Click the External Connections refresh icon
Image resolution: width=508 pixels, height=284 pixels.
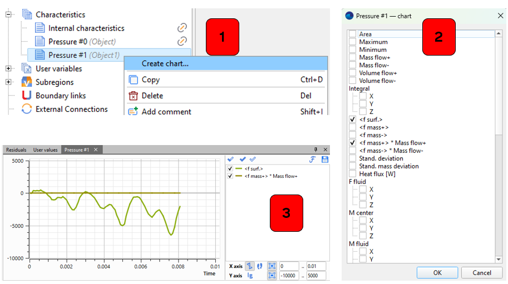click(26, 109)
